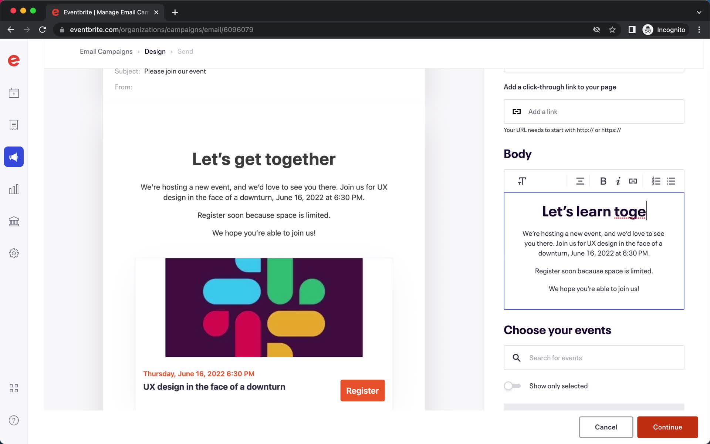Click the browser address bar URL
Screen dimensions: 710x444
tap(162, 30)
